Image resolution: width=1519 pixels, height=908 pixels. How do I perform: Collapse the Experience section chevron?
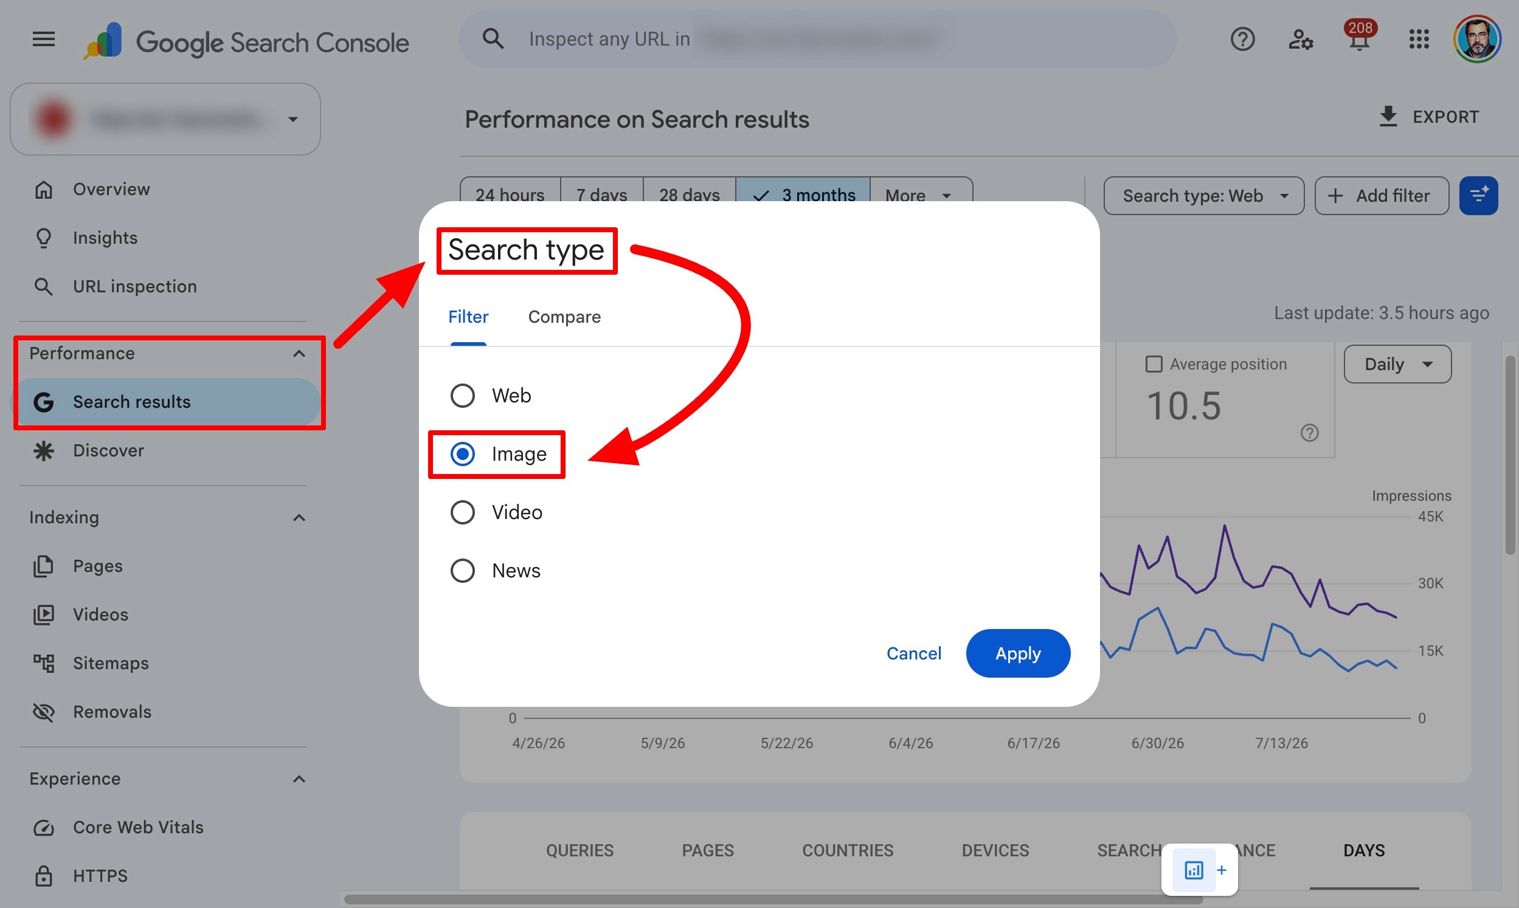pos(299,779)
